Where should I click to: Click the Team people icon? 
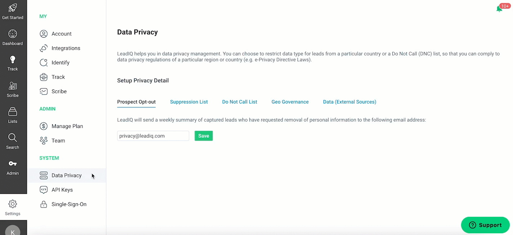click(x=44, y=141)
